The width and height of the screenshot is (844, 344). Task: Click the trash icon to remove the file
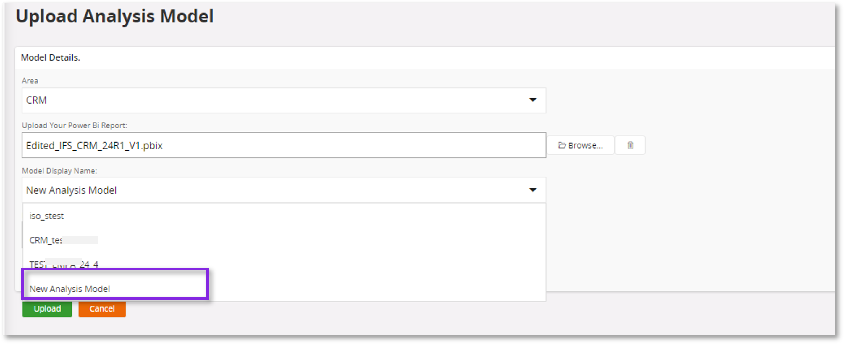630,145
